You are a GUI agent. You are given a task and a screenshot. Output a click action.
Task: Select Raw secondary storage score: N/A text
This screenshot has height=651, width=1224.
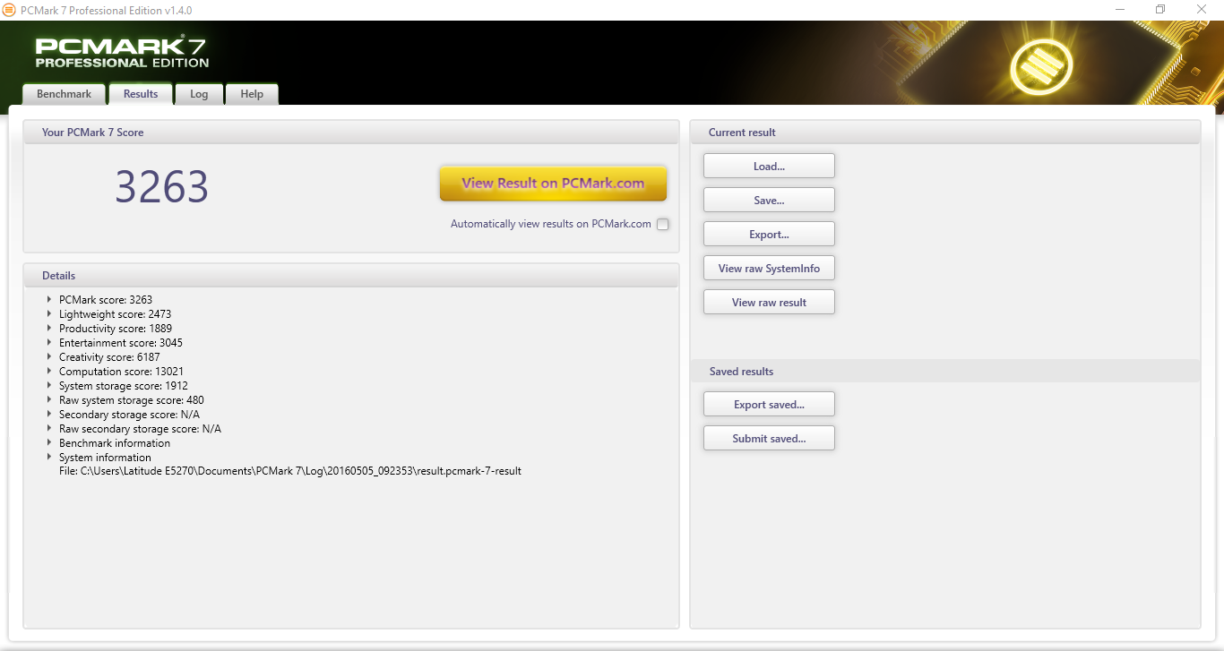tap(140, 429)
